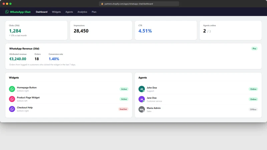Open the Product Page Widget row
The image size is (267, 150).
pyautogui.click(x=69, y=99)
